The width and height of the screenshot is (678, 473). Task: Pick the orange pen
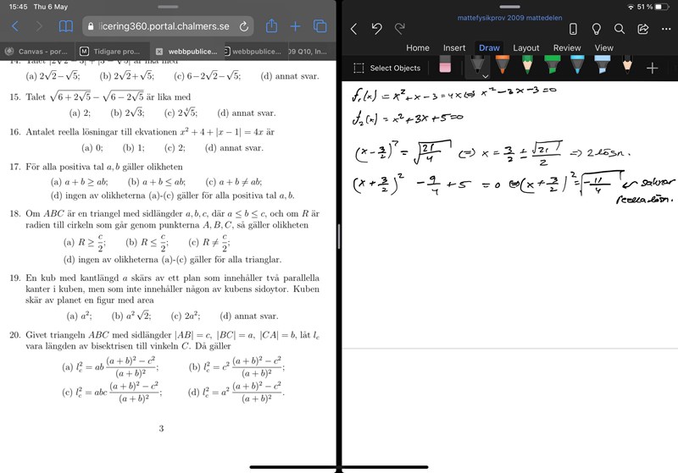(502, 66)
